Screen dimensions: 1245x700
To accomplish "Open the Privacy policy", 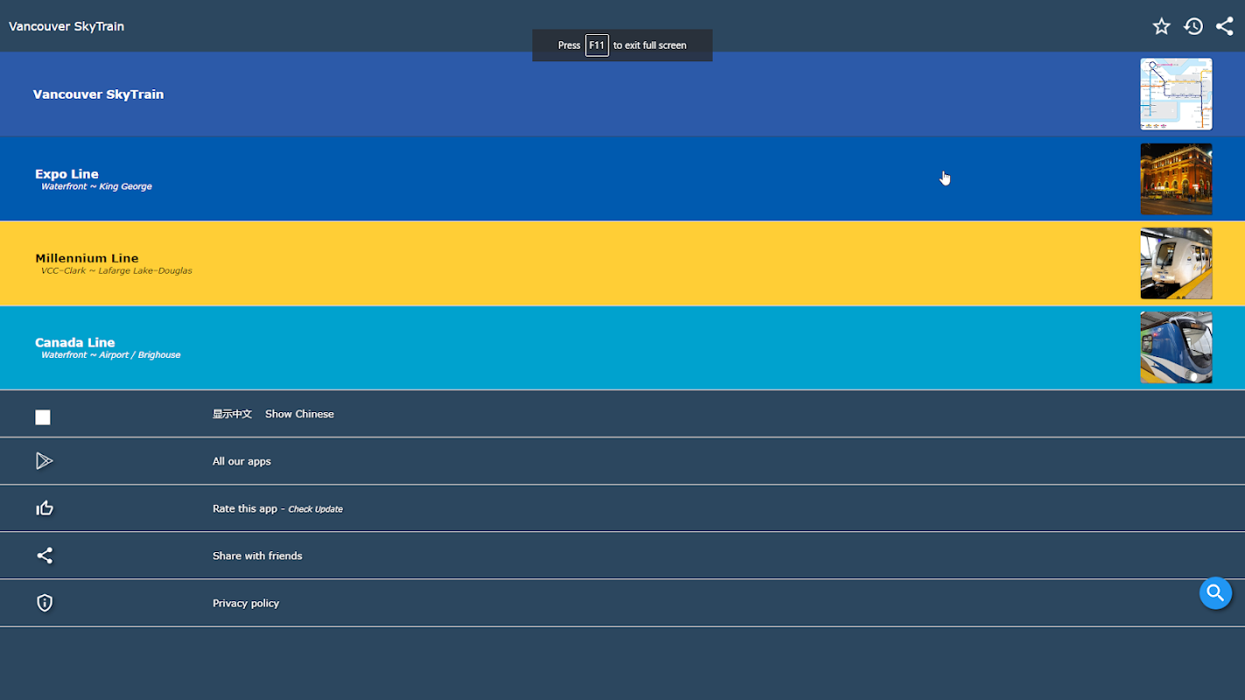I will coord(622,603).
